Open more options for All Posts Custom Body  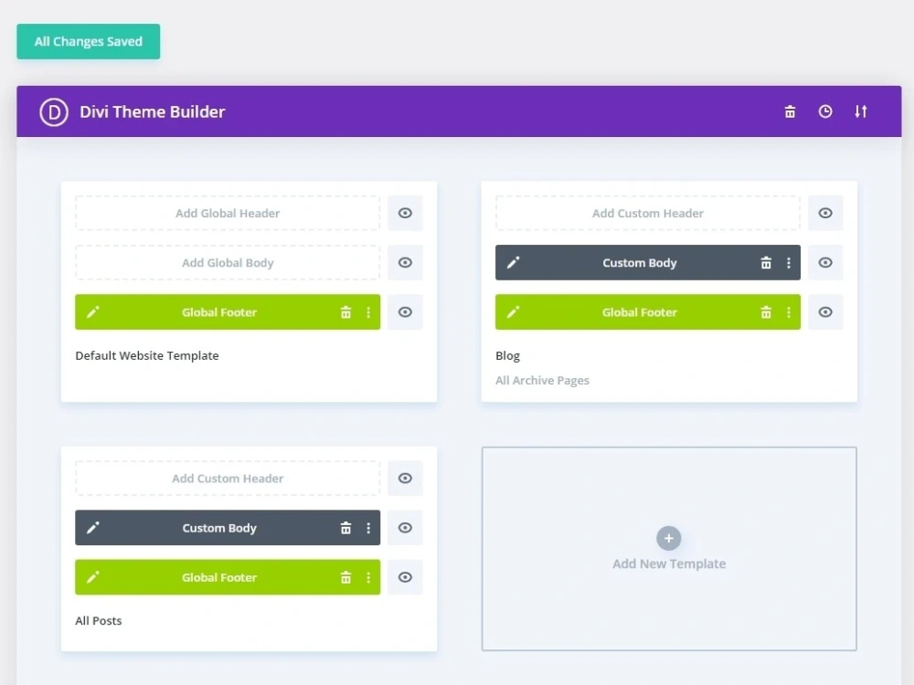click(x=368, y=528)
